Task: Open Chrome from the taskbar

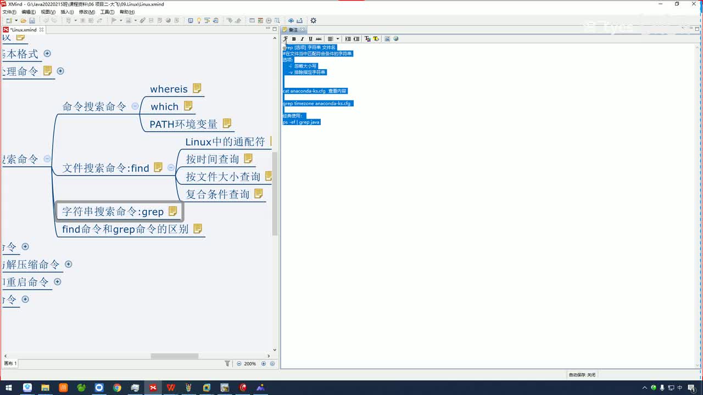Action: click(x=117, y=388)
